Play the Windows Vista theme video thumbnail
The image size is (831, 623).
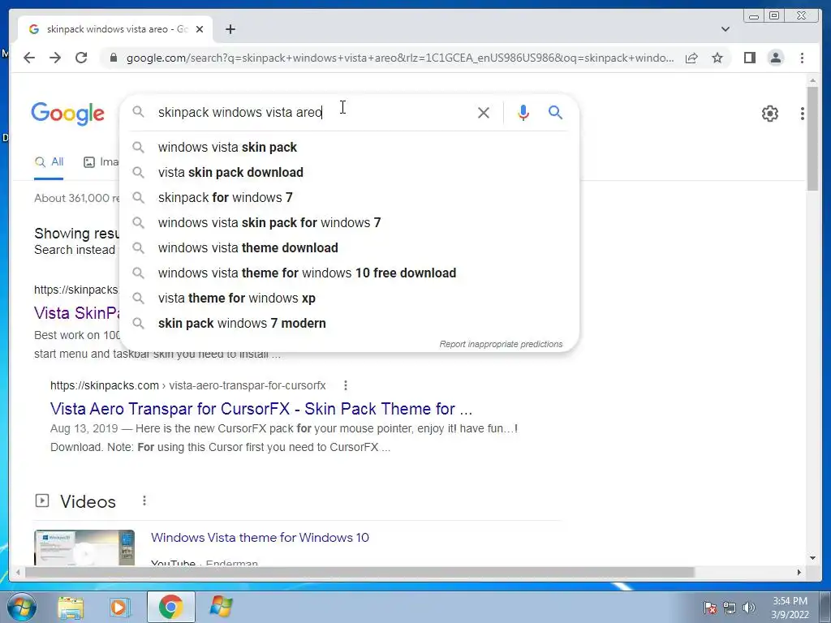tap(84, 548)
